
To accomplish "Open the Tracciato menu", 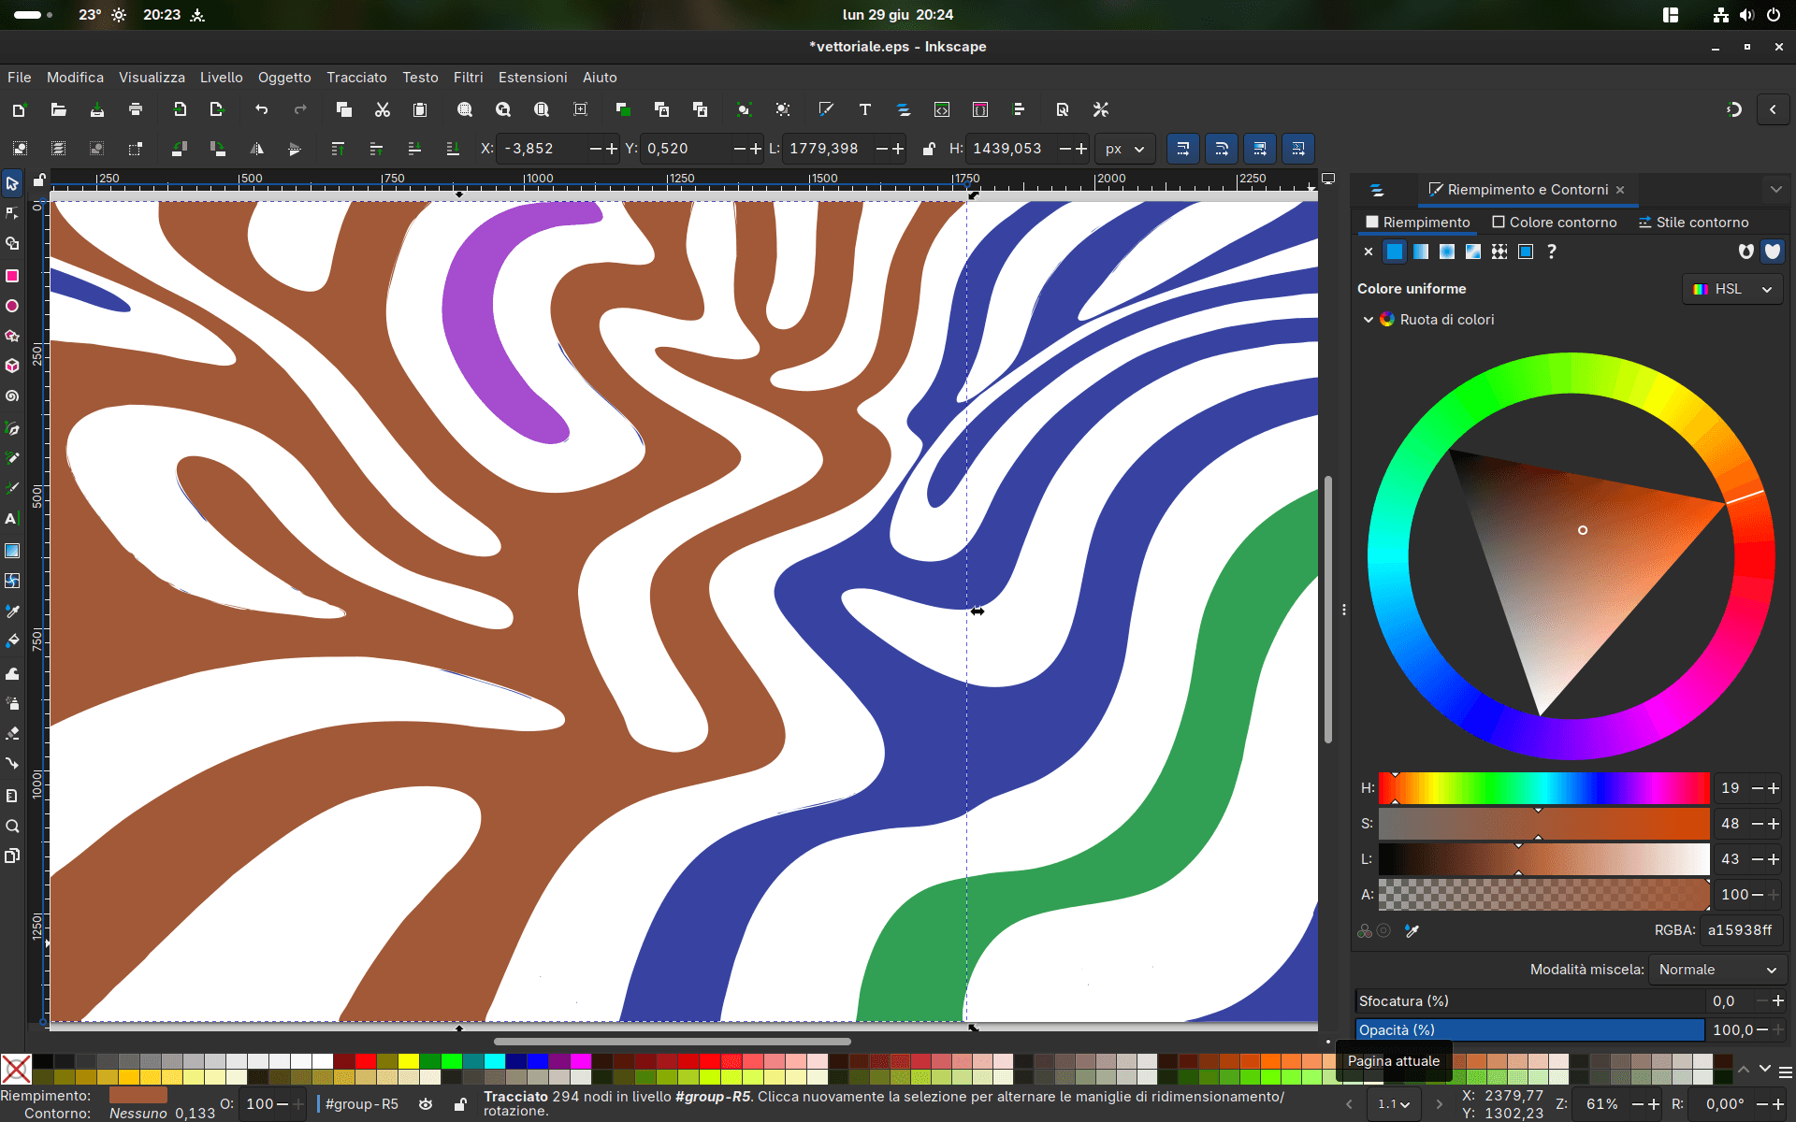I will pyautogui.click(x=356, y=78).
